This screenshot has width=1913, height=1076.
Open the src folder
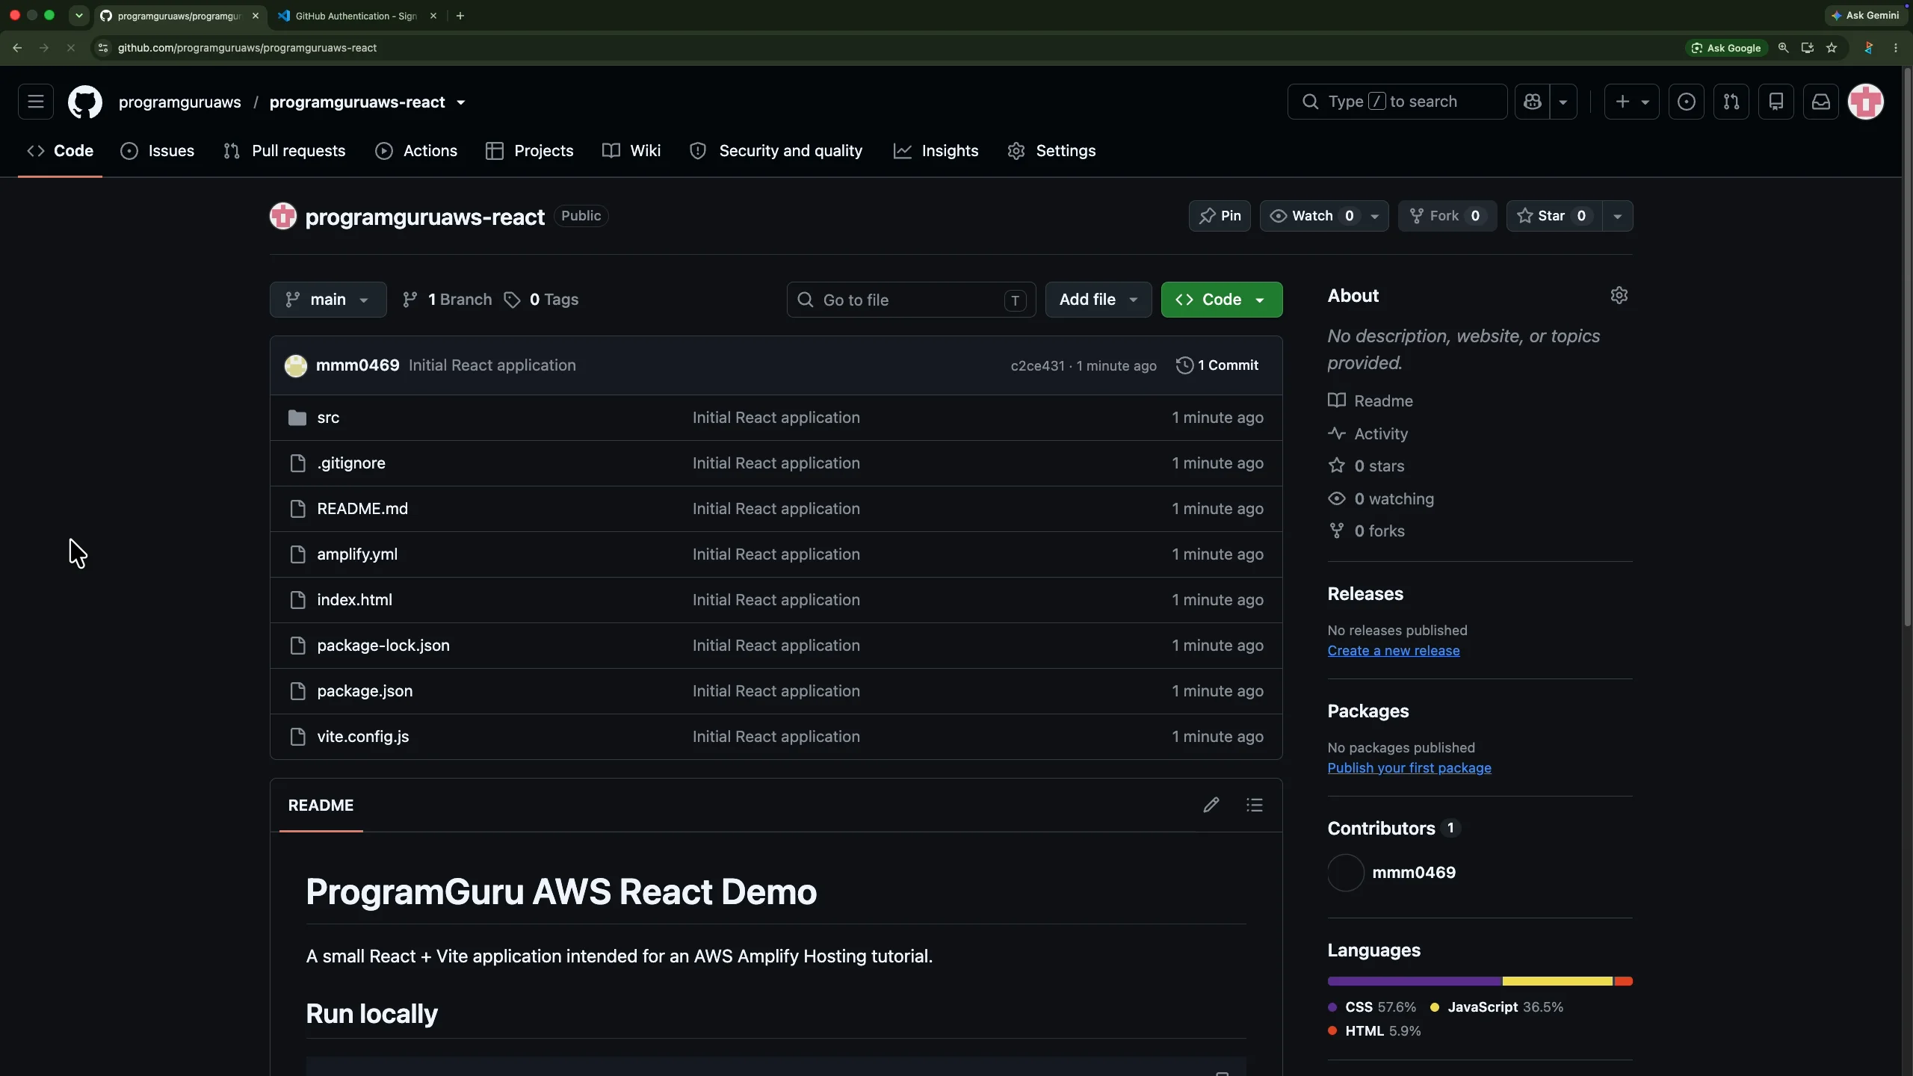(328, 418)
